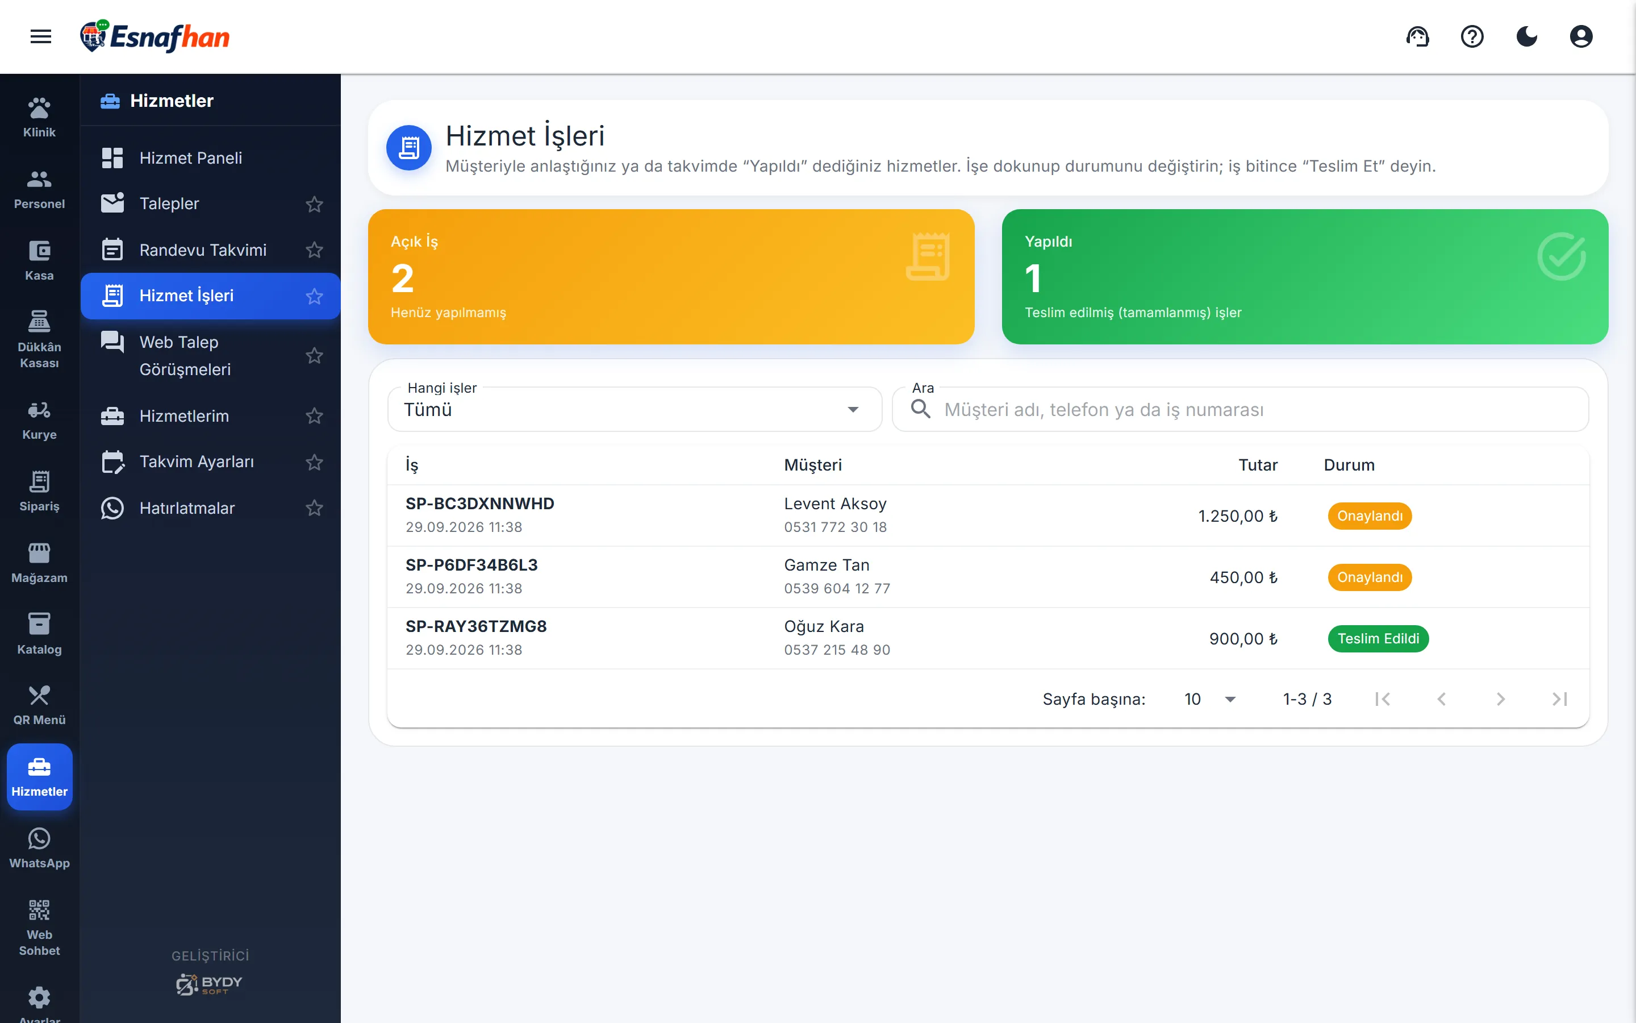
Task: Click the support headset icon
Action: point(1418,36)
